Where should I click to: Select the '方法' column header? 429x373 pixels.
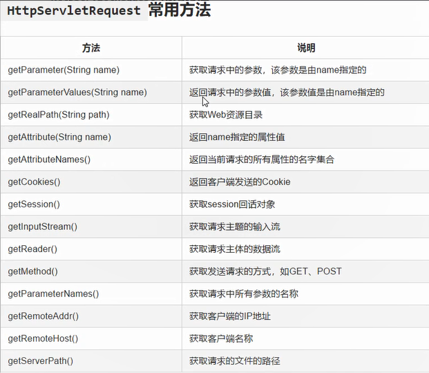(91, 48)
